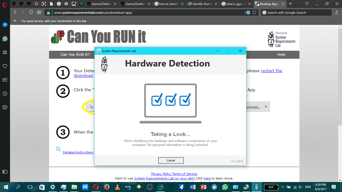Open 'Can You RUN It?' nav item

coord(75,54)
